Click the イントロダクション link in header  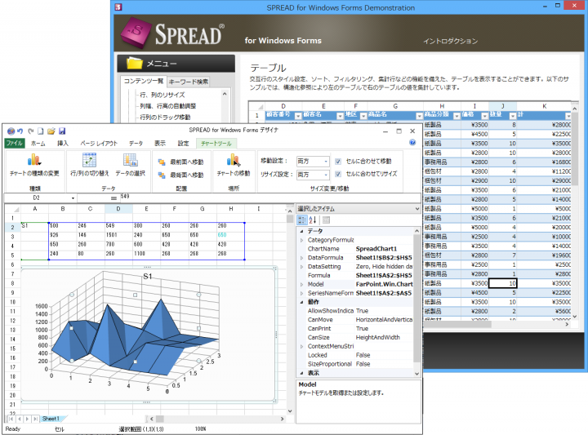click(450, 41)
